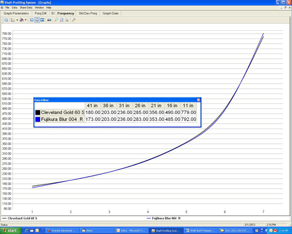Click the red system tray icon
The image size is (292, 234).
(275, 231)
